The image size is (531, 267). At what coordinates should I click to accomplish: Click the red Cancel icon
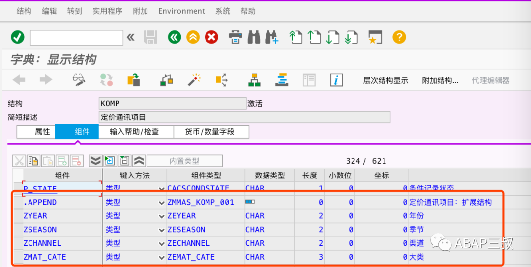[x=211, y=37]
